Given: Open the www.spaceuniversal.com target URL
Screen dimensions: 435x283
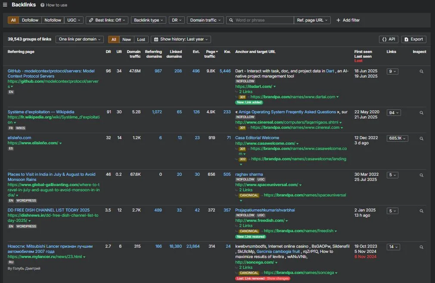Looking at the screenshot, I should point(267,184).
